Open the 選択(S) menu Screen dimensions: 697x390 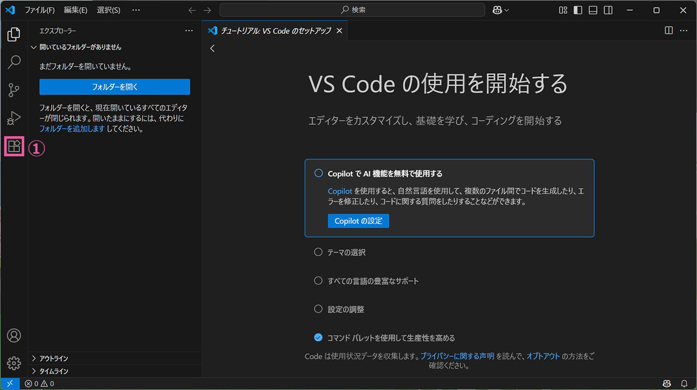[108, 10]
